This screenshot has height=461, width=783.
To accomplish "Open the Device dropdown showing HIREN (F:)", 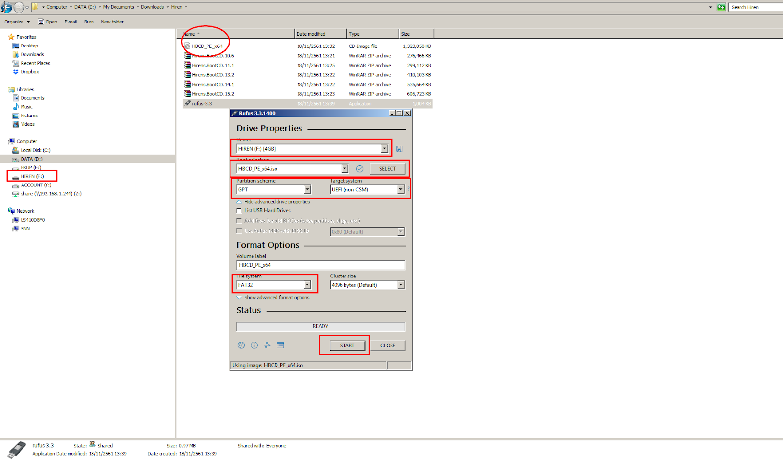I will [x=312, y=149].
